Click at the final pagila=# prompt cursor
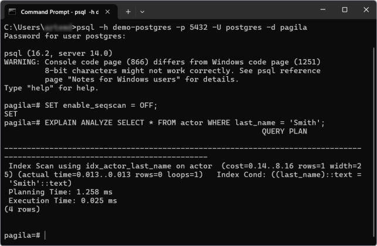Viewport: 377px width, 246px height. point(45,235)
